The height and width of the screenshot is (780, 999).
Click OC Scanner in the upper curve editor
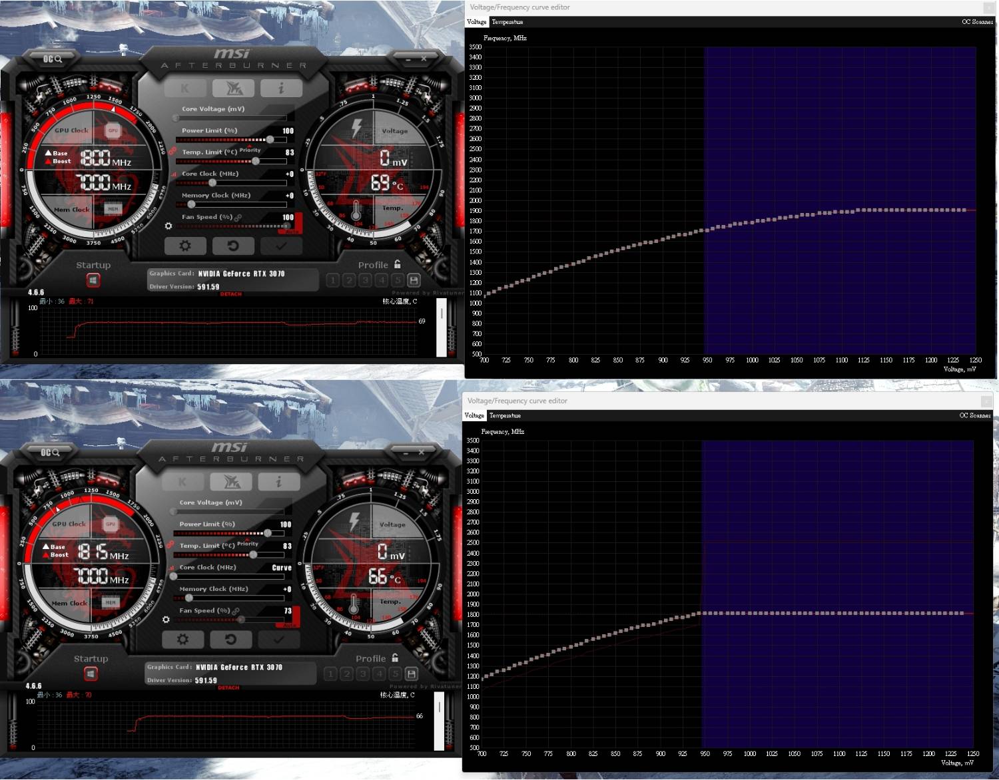976,22
